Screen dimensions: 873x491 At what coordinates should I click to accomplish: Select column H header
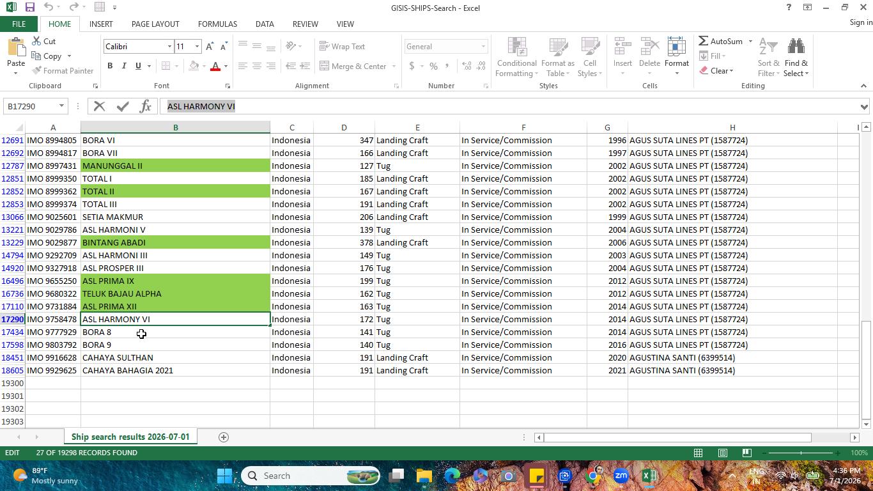tap(732, 127)
